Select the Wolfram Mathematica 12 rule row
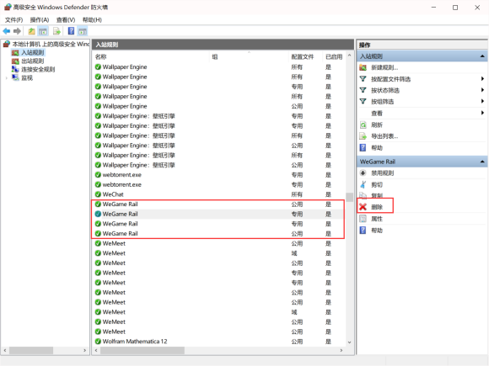489x366 pixels. click(219, 342)
